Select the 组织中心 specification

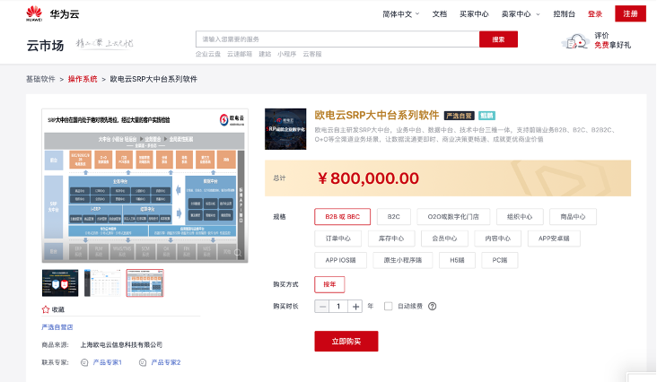pos(520,217)
